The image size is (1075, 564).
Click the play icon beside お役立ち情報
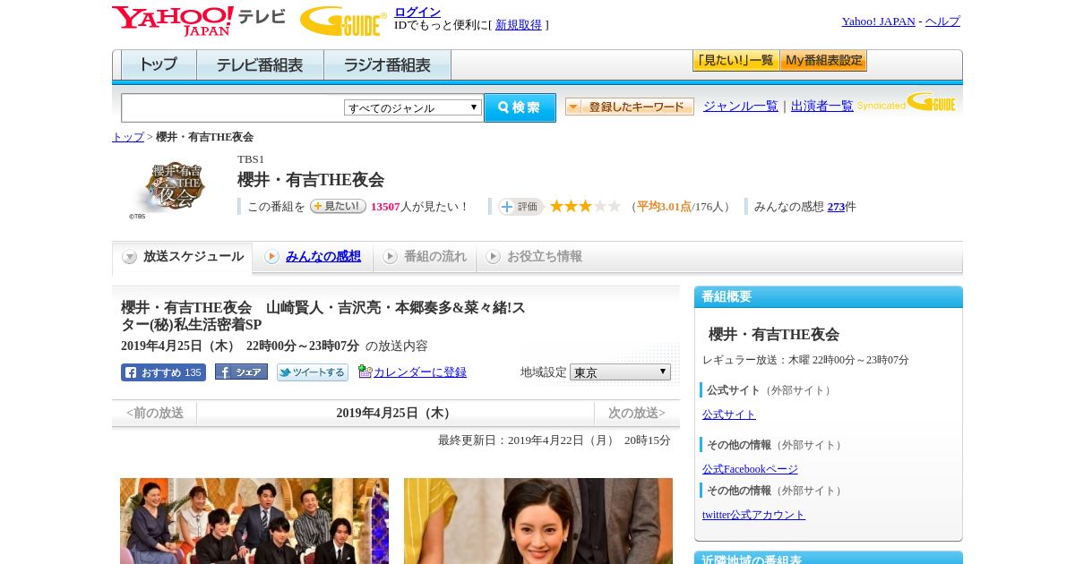[x=493, y=257]
